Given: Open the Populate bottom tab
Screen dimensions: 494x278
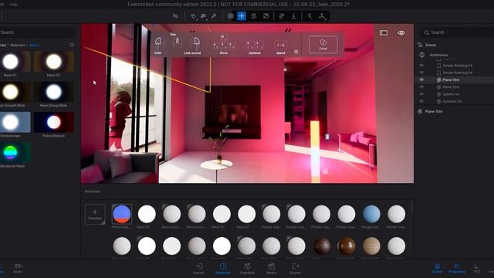Looking at the screenshot, I should tap(247, 269).
